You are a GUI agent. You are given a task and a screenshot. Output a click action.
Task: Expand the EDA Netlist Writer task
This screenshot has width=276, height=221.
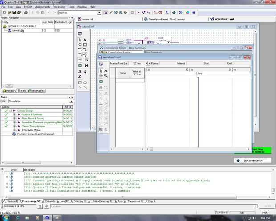[14, 130]
